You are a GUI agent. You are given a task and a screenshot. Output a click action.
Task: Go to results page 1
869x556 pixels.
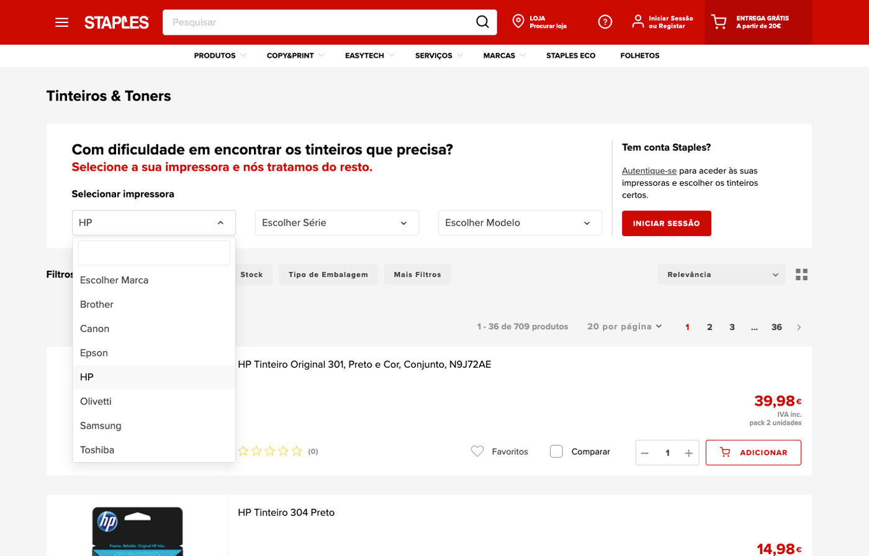pyautogui.click(x=687, y=327)
